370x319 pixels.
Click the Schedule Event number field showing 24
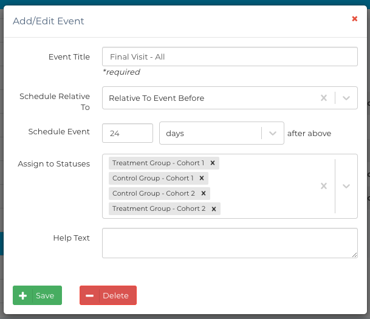[x=128, y=133]
